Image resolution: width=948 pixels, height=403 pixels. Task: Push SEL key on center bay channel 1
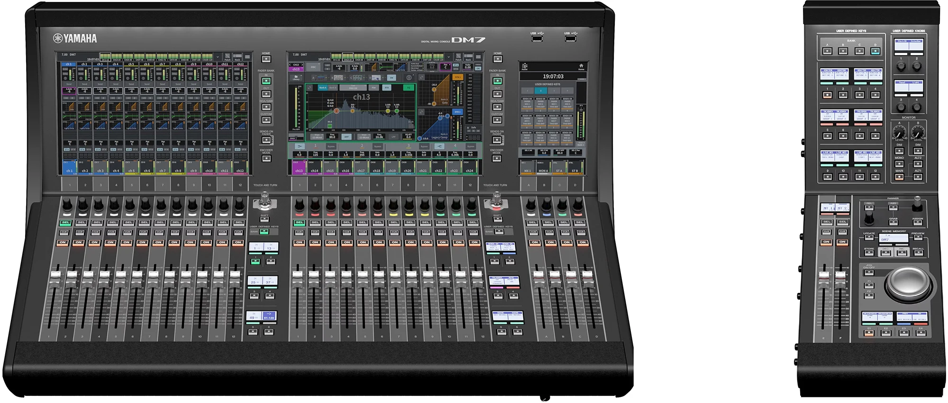point(300,223)
